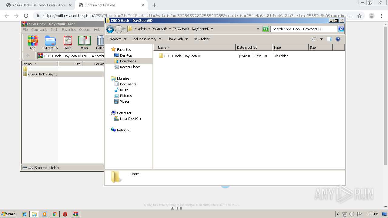Screen dimensions: 388x218
Task: Open the Documents library
Action: pos(128,84)
